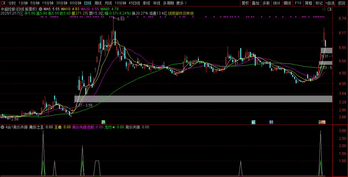Click the 2.58 low price annotation
This screenshot has height=177, width=348.
15,119
